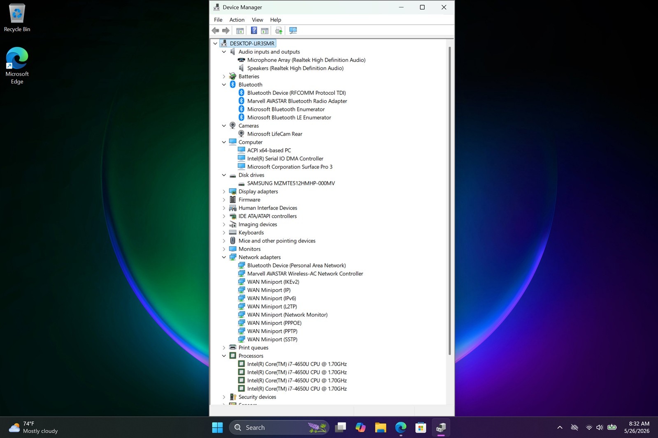This screenshot has height=438, width=658.
Task: Click the volume speaker tray icon
Action: (x=600, y=428)
